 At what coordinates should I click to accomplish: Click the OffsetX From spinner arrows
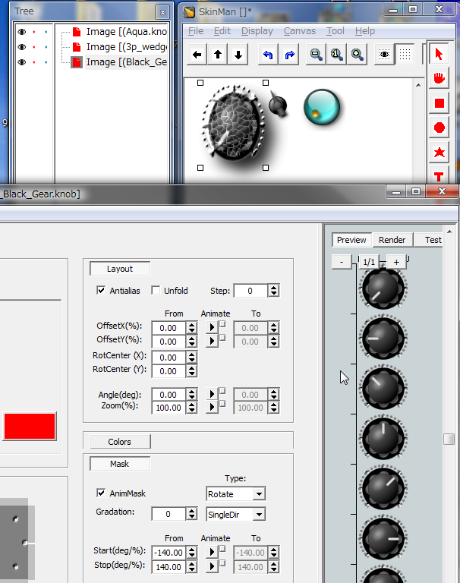pyautogui.click(x=191, y=328)
